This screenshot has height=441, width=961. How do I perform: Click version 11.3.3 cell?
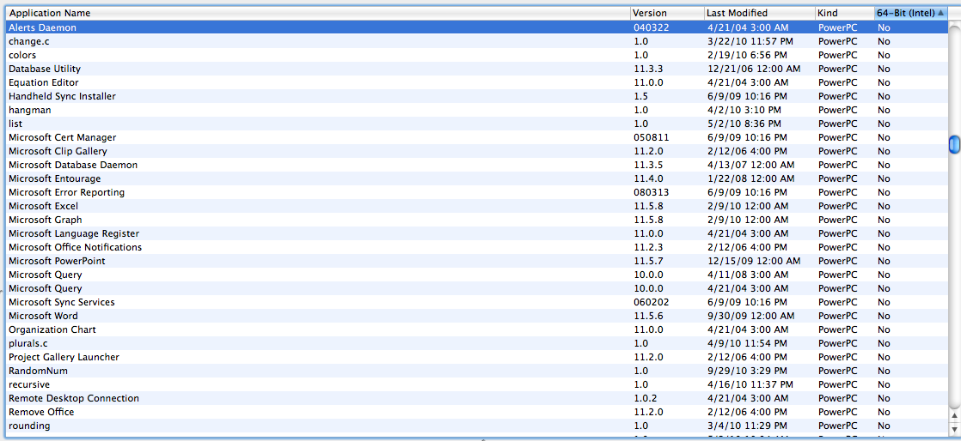[x=648, y=69]
